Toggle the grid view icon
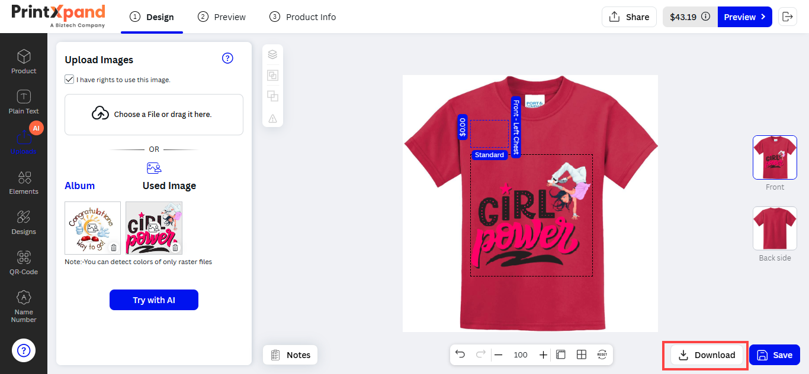809x374 pixels. pyautogui.click(x=582, y=355)
